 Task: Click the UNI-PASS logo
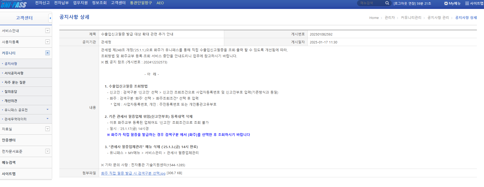pyautogui.click(x=13, y=4)
